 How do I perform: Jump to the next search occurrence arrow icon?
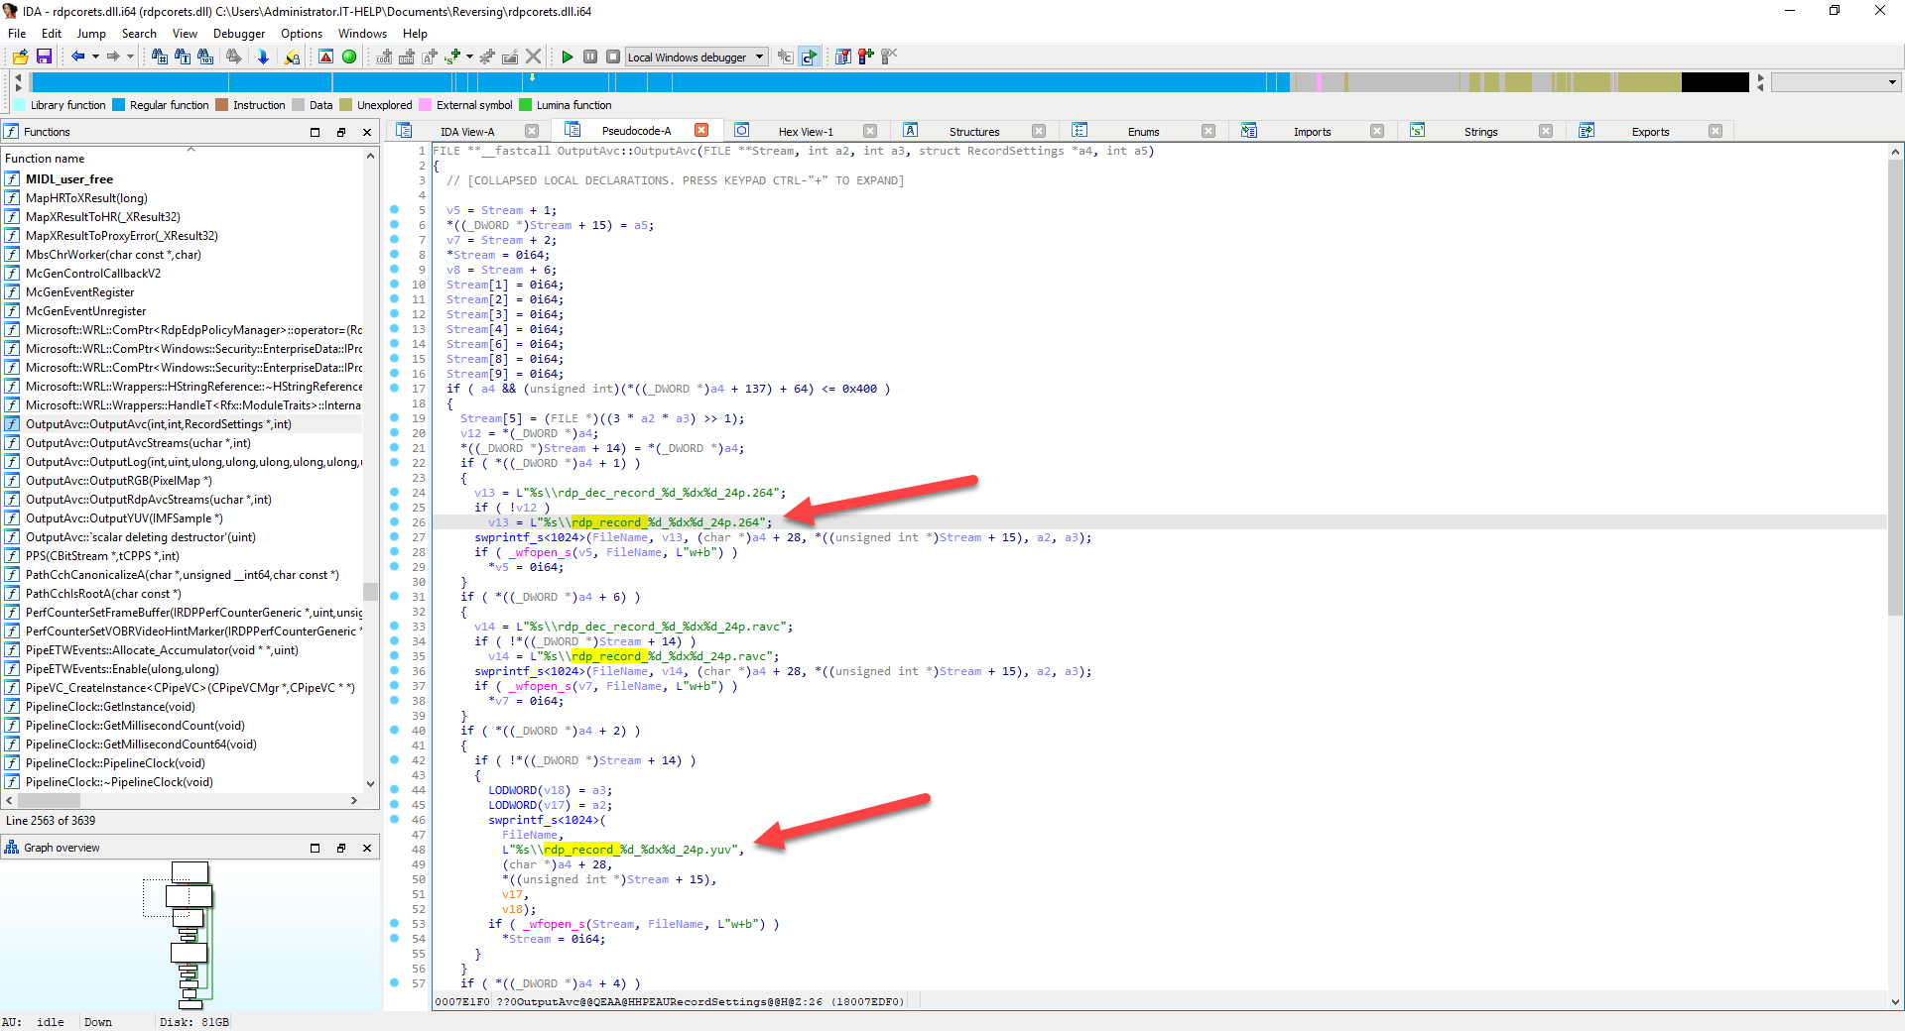click(x=234, y=57)
